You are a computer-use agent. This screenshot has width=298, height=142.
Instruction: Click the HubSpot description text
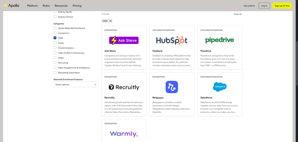click(x=172, y=61)
